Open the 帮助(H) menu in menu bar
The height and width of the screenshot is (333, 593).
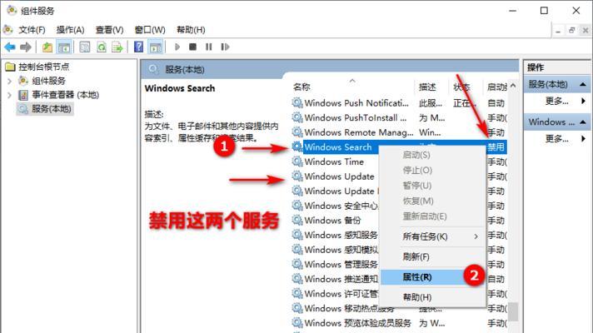(191, 30)
